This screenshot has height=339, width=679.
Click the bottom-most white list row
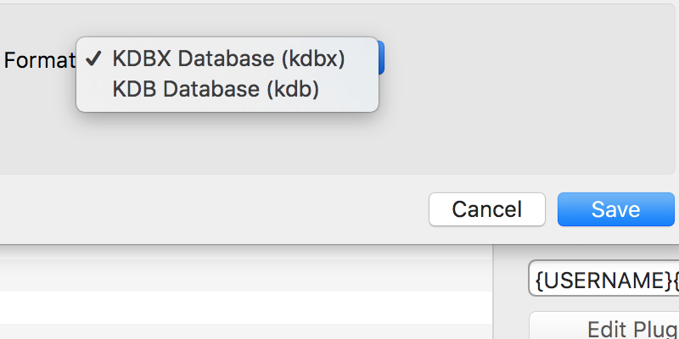[x=246, y=308]
